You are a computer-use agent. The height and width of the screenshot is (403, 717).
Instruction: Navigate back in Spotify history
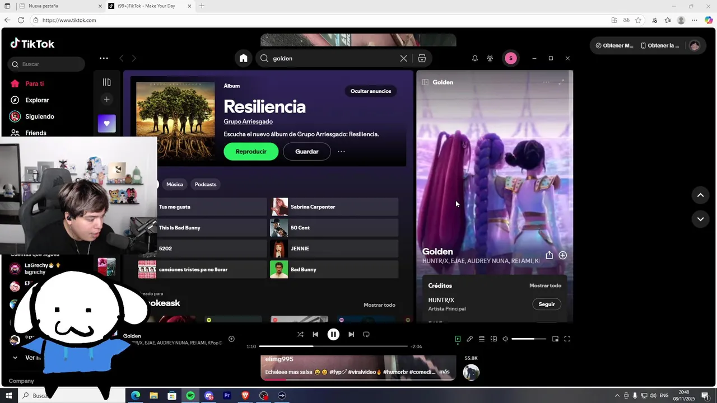[121, 58]
